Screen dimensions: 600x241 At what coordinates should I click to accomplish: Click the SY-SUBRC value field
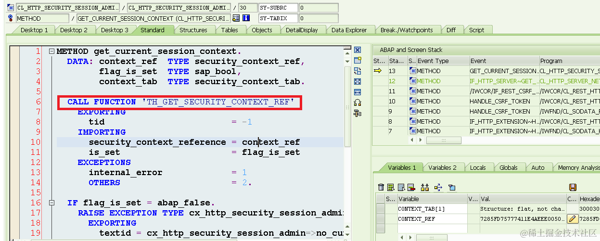(x=318, y=8)
